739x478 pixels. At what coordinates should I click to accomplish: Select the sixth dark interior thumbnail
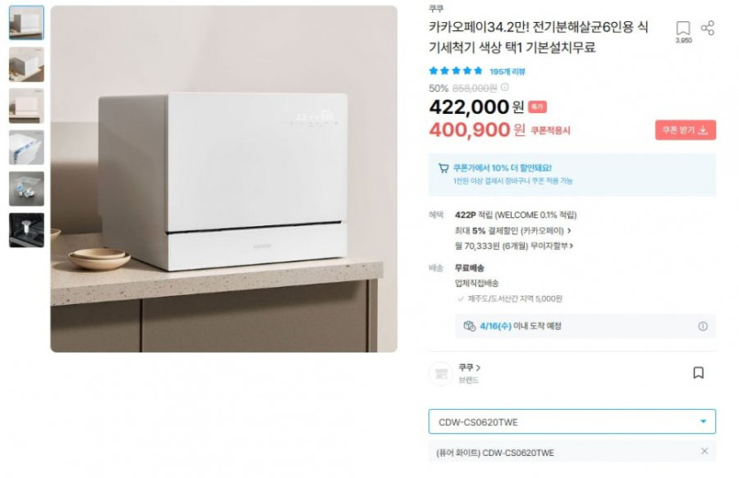pos(27,230)
